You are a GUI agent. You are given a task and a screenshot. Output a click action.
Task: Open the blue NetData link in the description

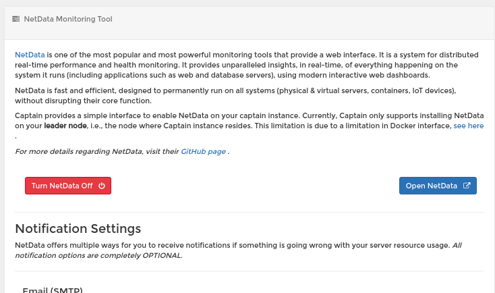(30, 55)
